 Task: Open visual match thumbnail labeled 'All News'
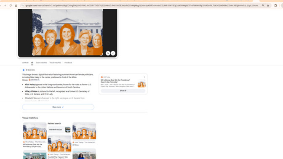pyautogui.click(x=84, y=131)
